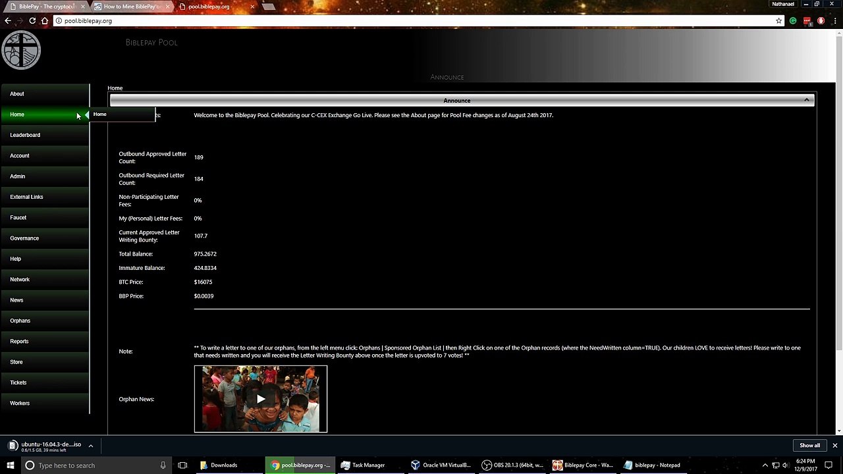Open options for ubuntu iso download
843x474 pixels.
[91, 446]
